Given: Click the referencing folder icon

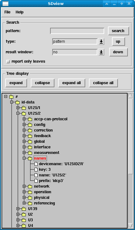Looking at the screenshot, I should 30,203.
